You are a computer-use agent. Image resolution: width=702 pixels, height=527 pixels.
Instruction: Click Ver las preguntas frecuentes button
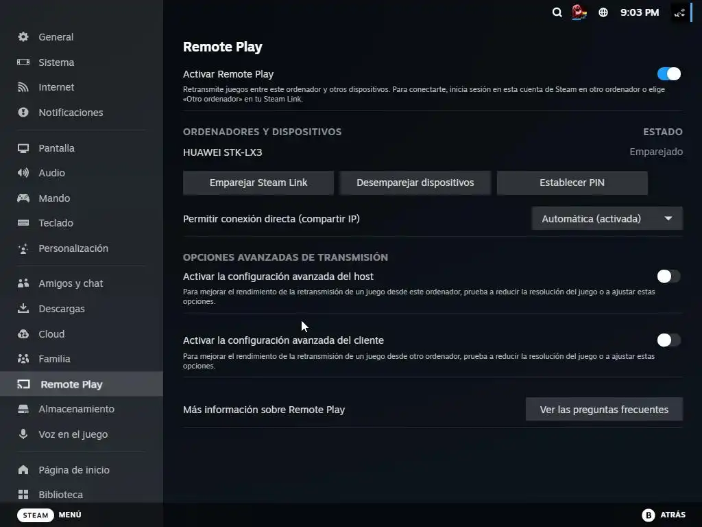point(604,410)
